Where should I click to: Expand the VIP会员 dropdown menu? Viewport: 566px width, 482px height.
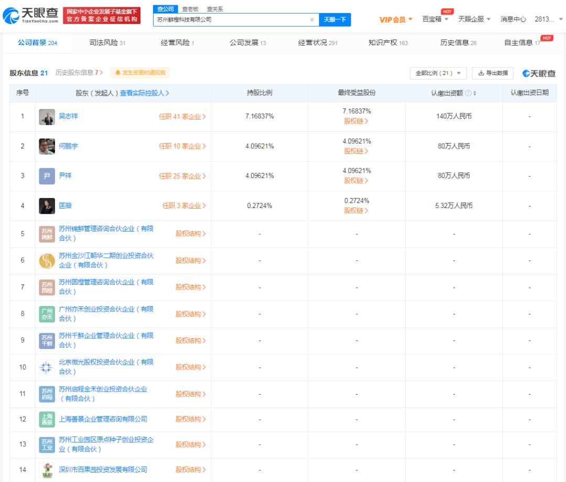(x=396, y=19)
